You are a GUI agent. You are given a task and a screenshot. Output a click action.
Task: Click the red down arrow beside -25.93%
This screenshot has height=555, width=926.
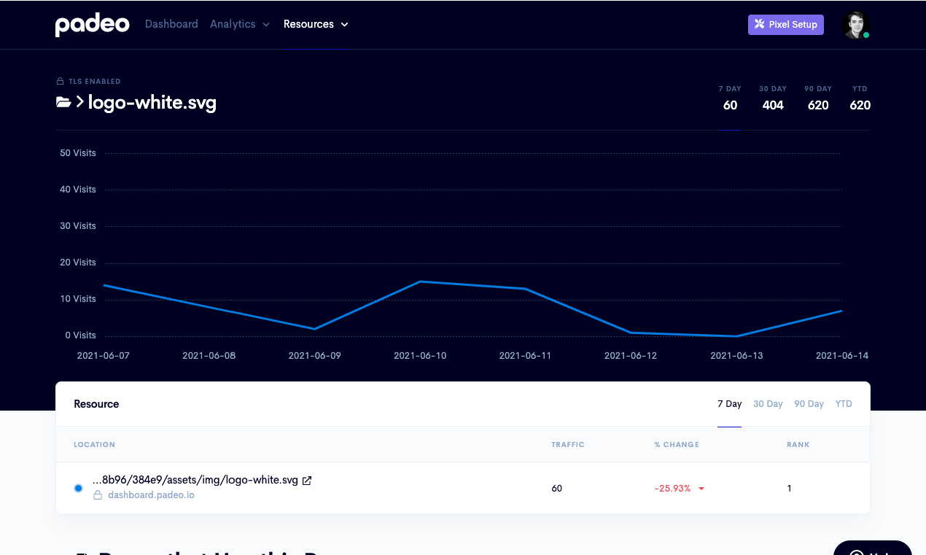pyautogui.click(x=701, y=489)
